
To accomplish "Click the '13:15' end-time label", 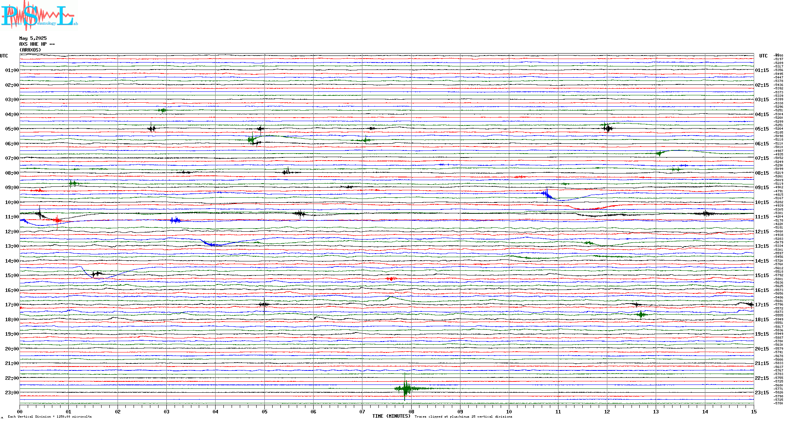I will click(762, 246).
